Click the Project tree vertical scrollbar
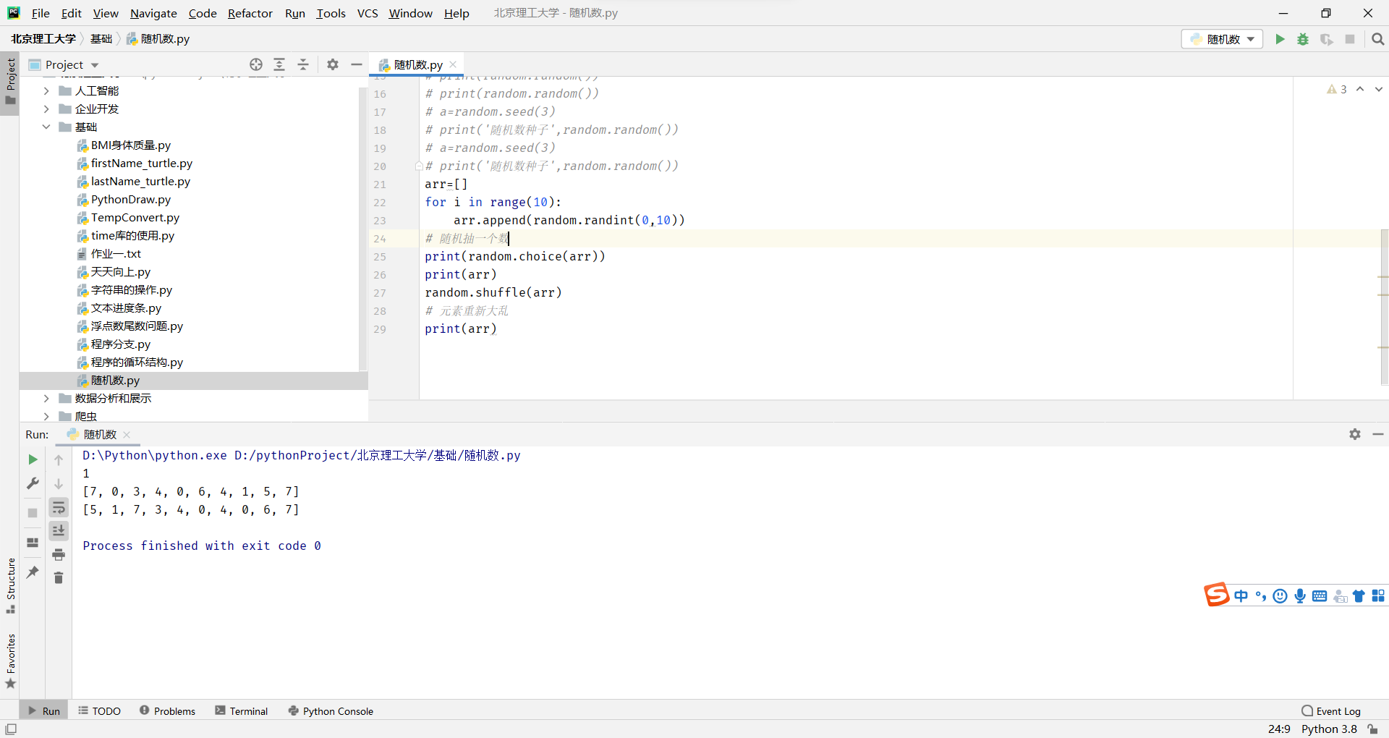The width and height of the screenshot is (1389, 738). 363,228
